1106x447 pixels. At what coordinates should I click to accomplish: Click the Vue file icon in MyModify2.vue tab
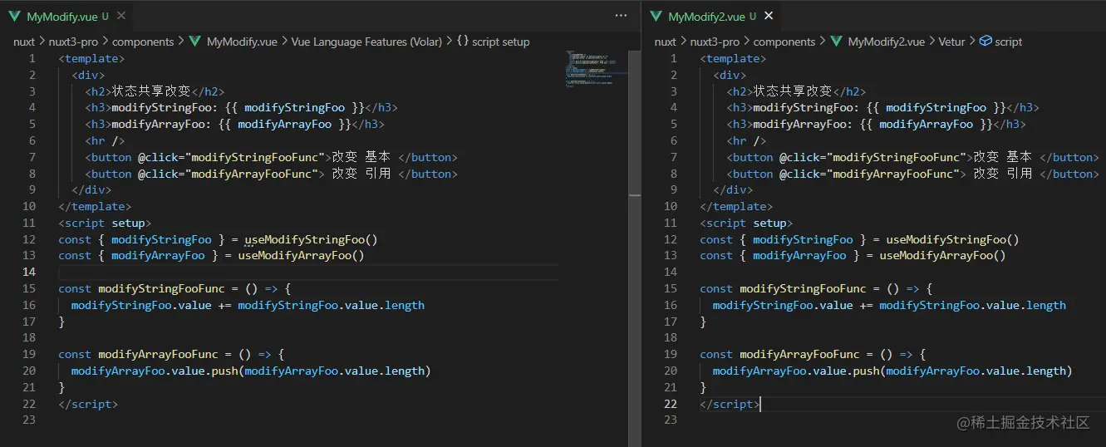point(656,17)
